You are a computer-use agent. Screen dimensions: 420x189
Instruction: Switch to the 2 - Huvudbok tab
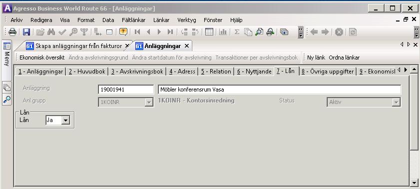(x=87, y=71)
